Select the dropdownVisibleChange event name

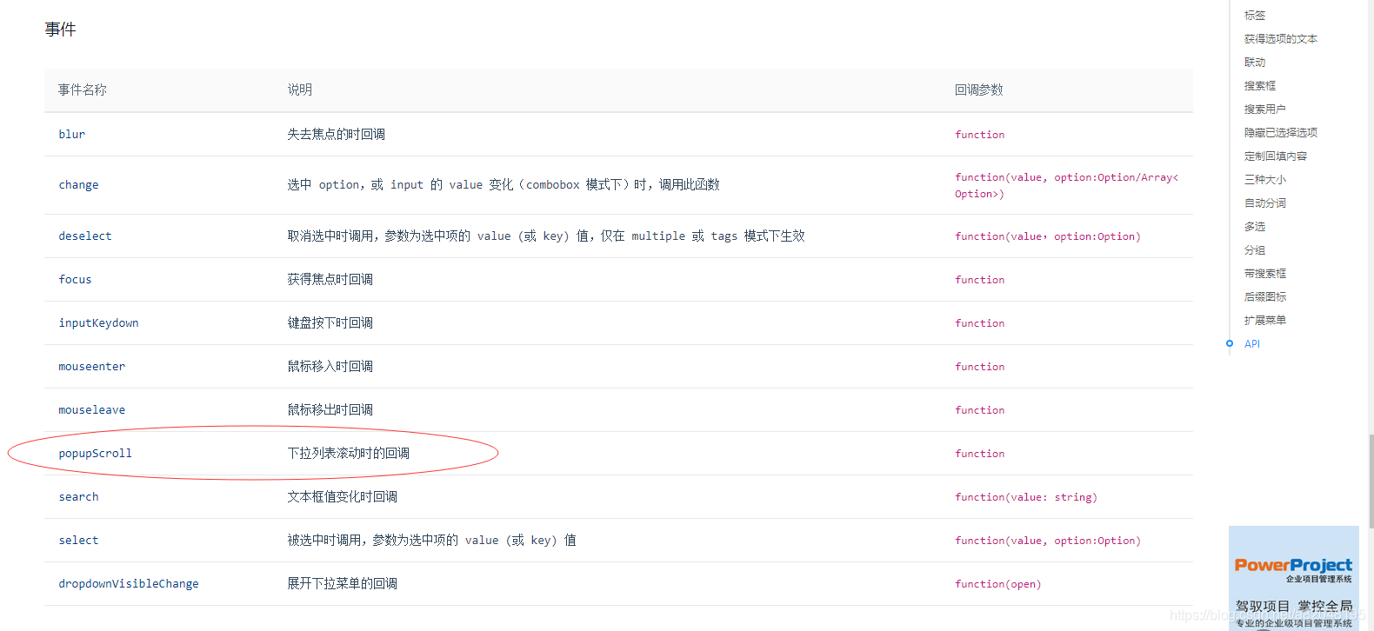[x=128, y=584]
